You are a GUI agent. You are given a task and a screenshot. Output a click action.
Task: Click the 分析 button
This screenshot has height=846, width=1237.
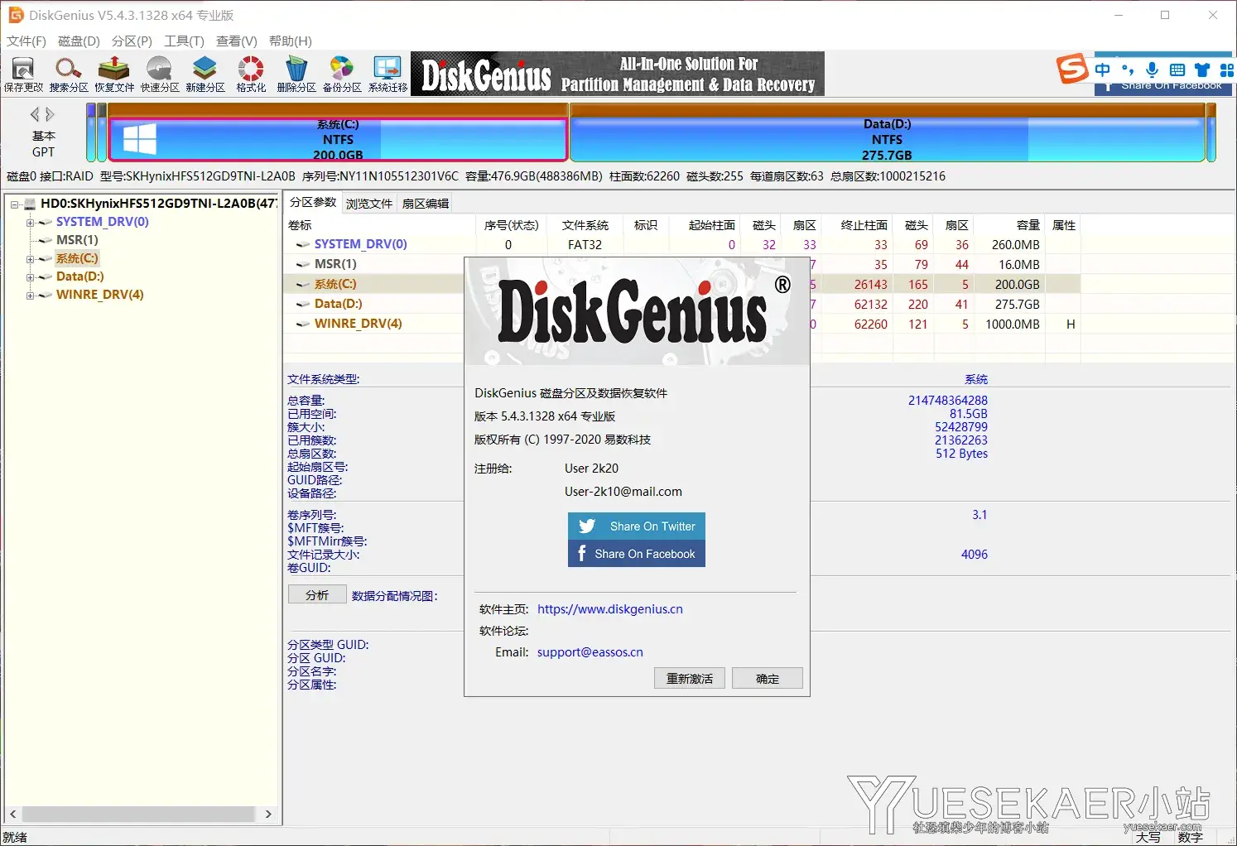(317, 595)
